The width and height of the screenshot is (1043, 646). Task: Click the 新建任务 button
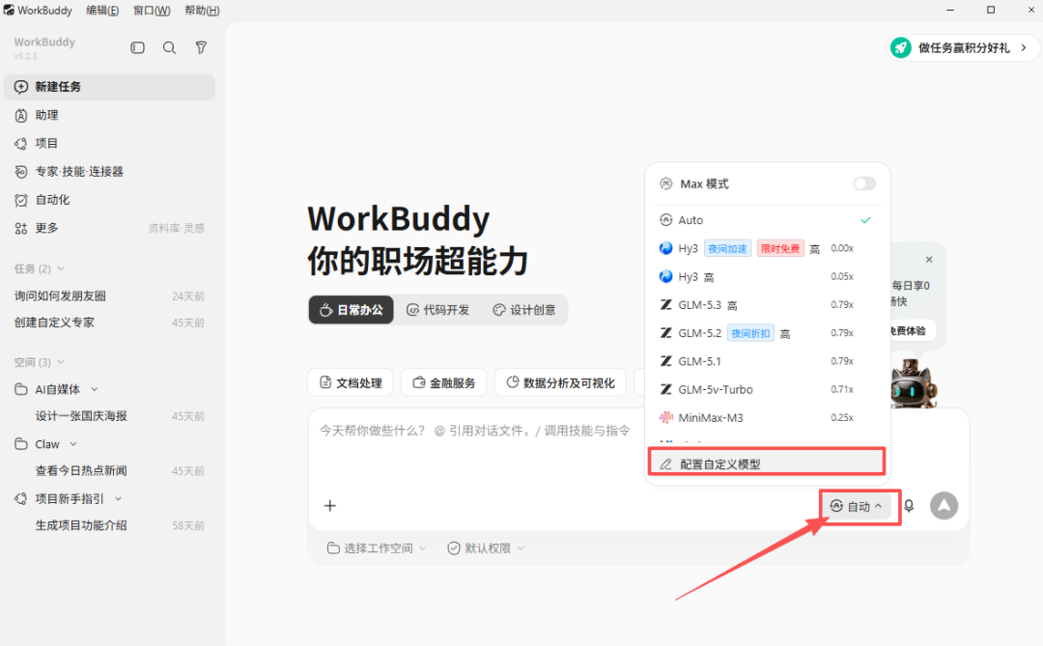tap(109, 87)
